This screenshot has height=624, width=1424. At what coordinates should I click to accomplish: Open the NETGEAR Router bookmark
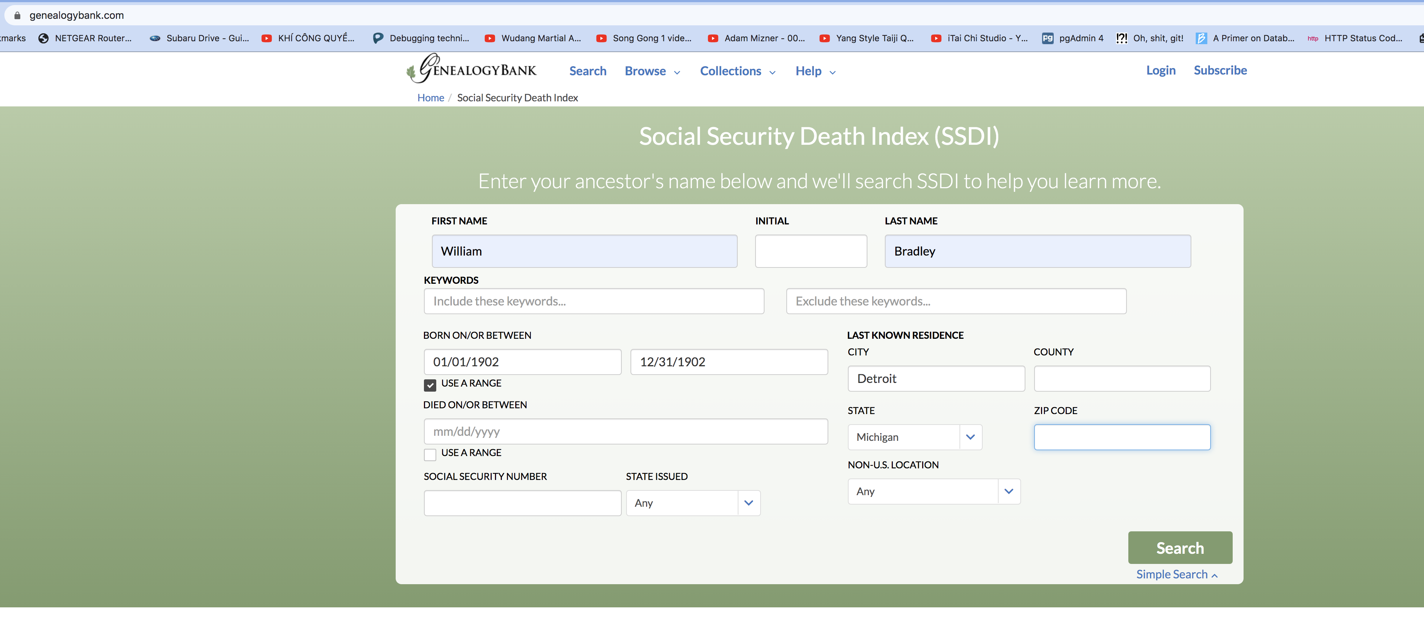[x=86, y=38]
